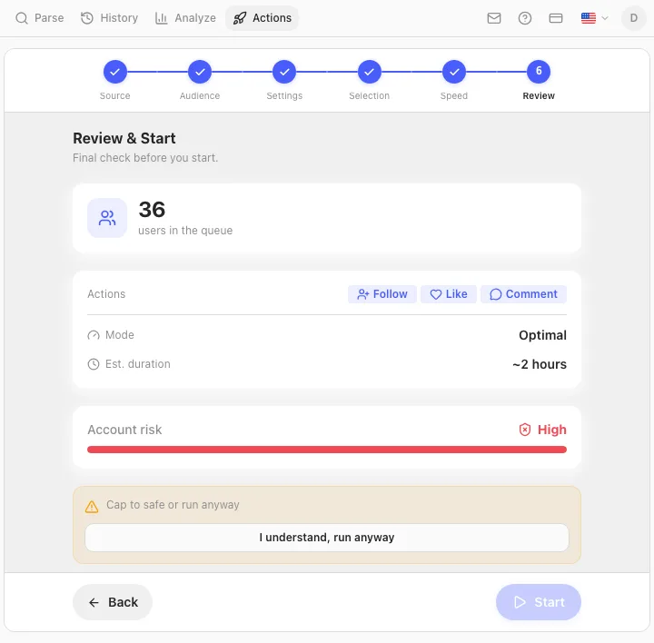The image size is (654, 643).
Task: Start the action queue
Action: 538,602
